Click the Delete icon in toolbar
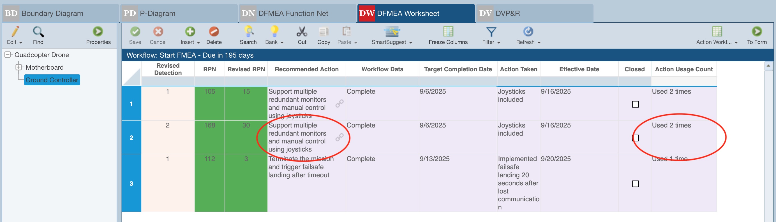This screenshot has height=222, width=776. click(x=214, y=32)
